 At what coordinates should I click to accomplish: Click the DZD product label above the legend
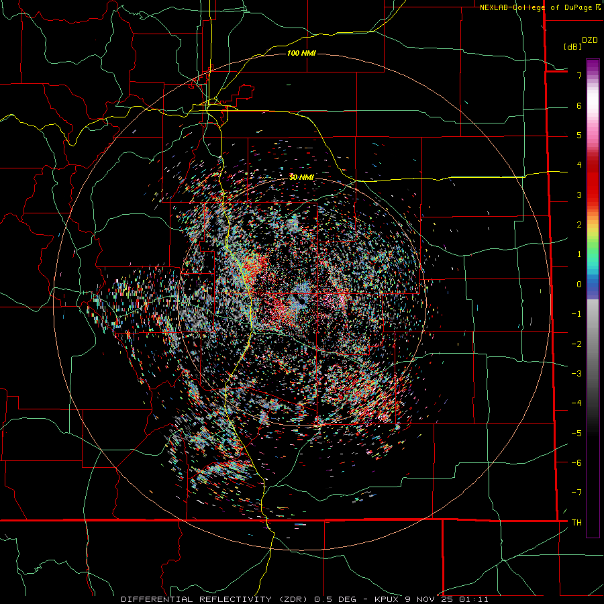click(589, 40)
